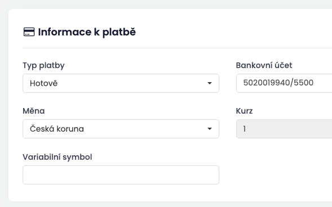Open the Typ platby dropdown
Image resolution: width=332 pixels, height=207 pixels.
[121, 83]
